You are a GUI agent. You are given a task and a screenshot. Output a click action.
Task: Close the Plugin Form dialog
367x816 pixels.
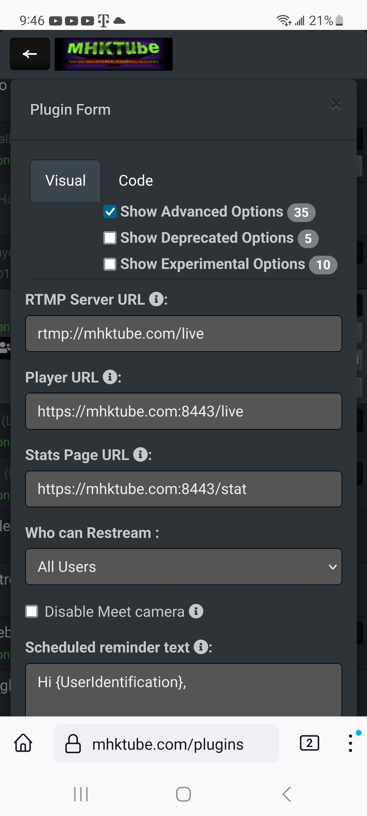click(336, 105)
